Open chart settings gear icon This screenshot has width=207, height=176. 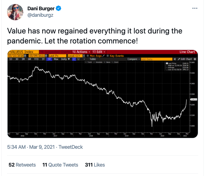coord(195,59)
